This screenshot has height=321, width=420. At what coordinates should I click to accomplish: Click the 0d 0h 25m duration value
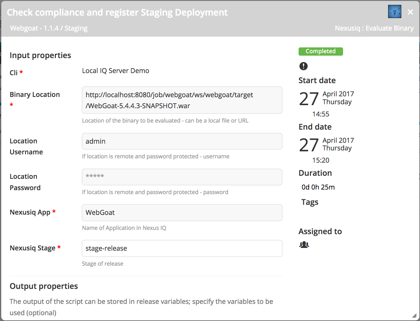pos(318,187)
